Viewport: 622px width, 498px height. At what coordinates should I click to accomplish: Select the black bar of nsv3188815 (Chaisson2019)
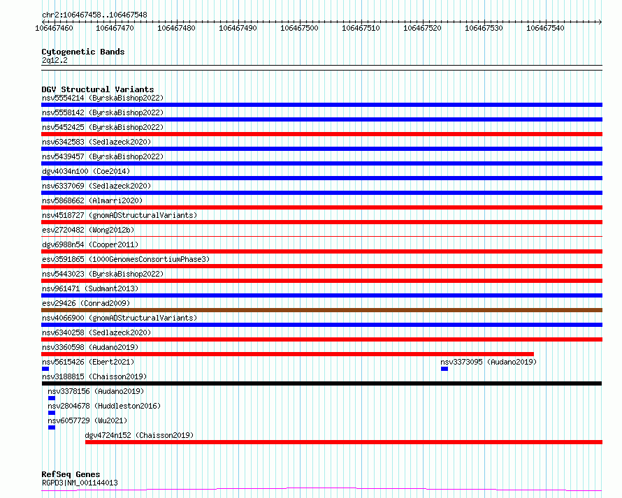321,383
